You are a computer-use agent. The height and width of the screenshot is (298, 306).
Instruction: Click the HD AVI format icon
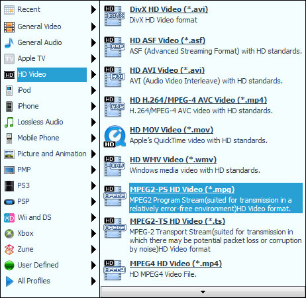115,77
